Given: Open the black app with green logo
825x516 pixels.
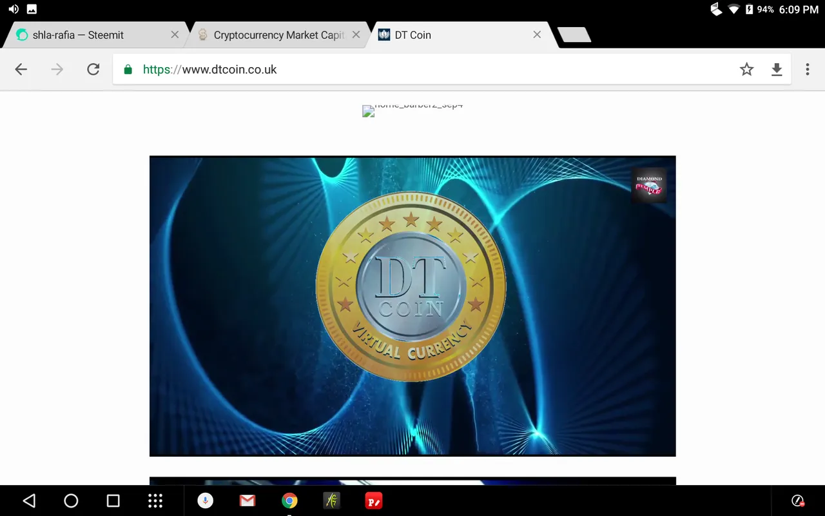Looking at the screenshot, I should coord(331,501).
